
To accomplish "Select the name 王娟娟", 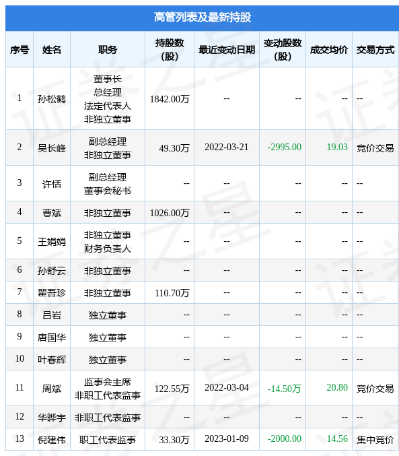I will point(52,242).
